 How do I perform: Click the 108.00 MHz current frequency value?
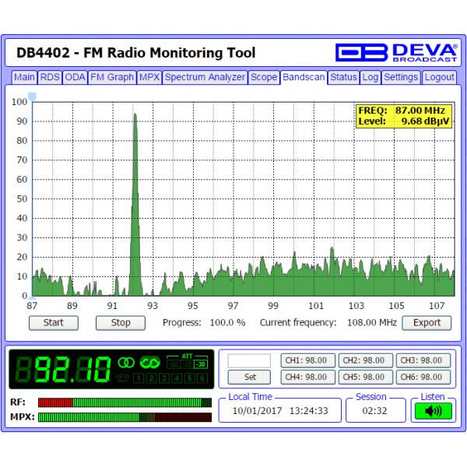click(x=372, y=323)
